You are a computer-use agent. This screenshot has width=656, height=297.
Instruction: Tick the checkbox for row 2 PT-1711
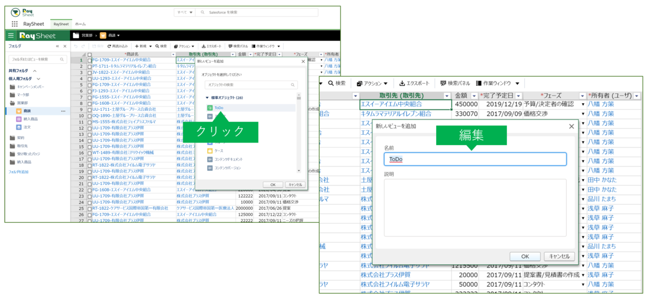pyautogui.click(x=90, y=66)
